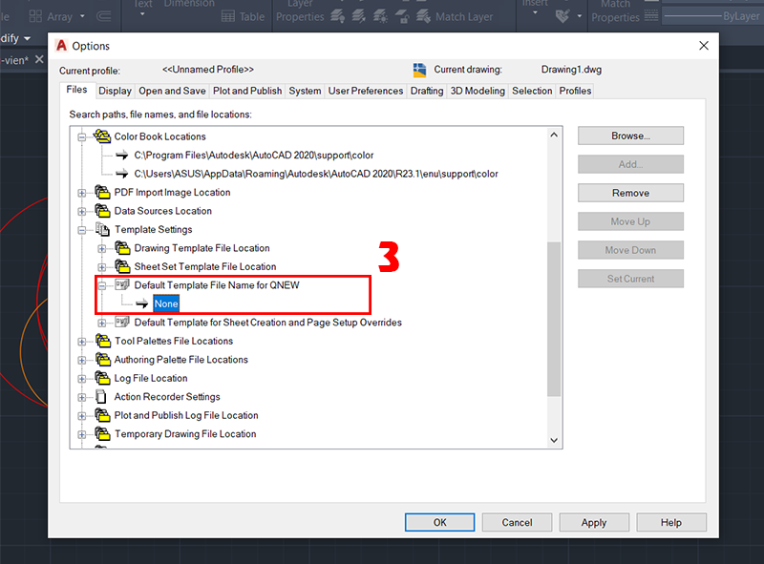The image size is (764, 564).
Task: Confirm with the OK button
Action: coord(439,522)
